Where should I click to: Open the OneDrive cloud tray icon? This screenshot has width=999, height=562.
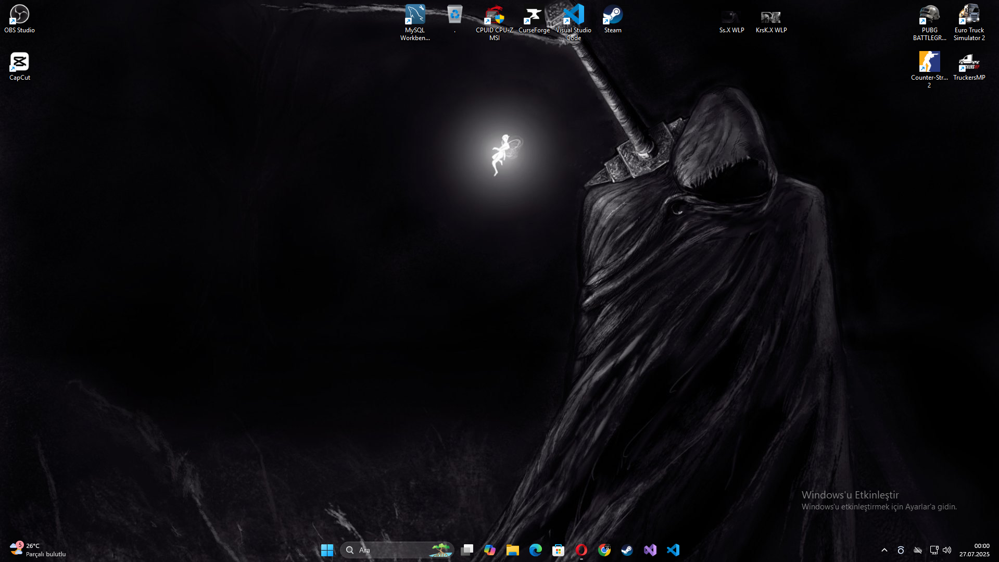coord(918,550)
